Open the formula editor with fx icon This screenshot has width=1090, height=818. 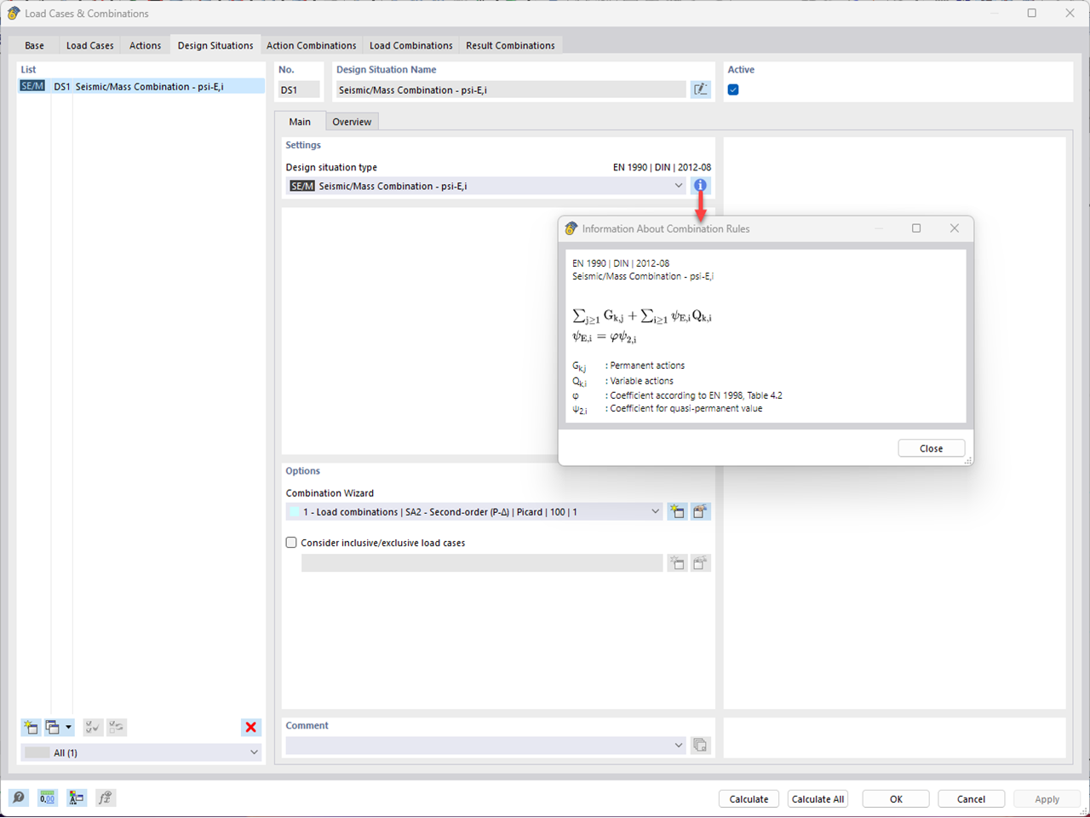(105, 798)
